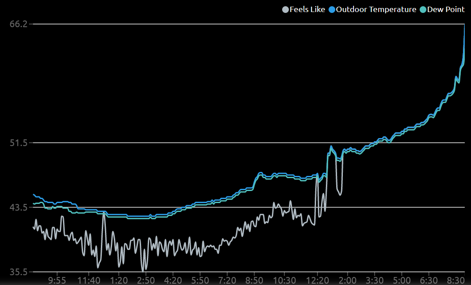Click the 5:00 time axis label

pos(402,281)
